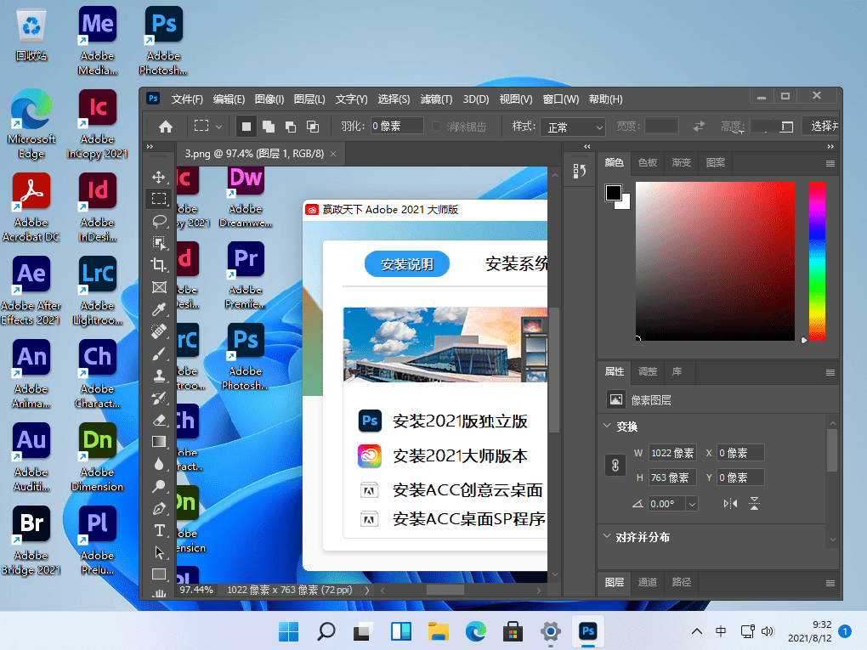
Task: Click flip horizontal icon in Properties
Action: click(x=730, y=504)
